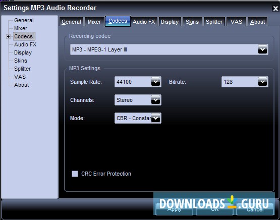The image size is (280, 220).
Task: Go to the Skins tab
Action: [192, 22]
